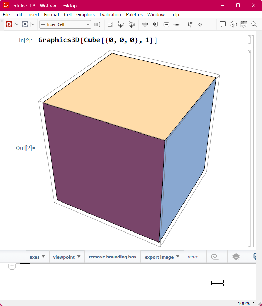Collapse the toolbar with the tiny up arrows
This screenshot has height=306, width=262.
click(2, 21)
